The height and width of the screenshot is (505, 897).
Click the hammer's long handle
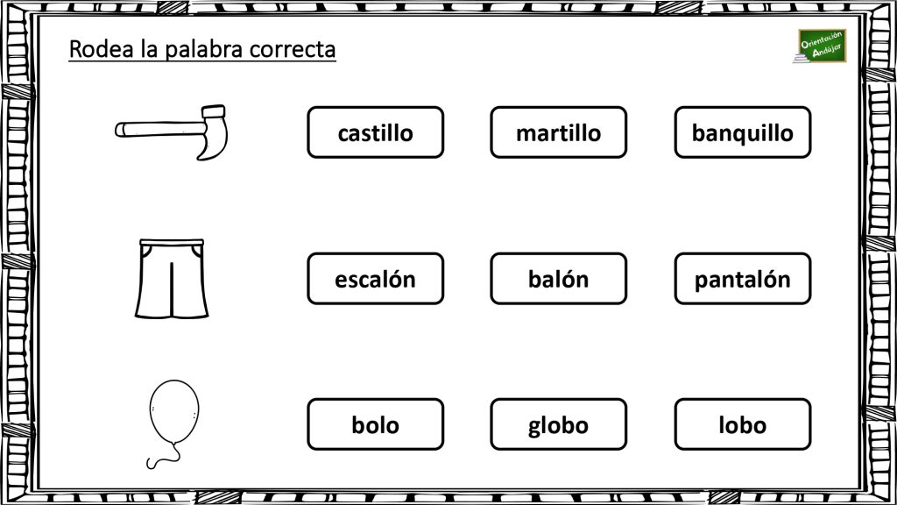159,129
